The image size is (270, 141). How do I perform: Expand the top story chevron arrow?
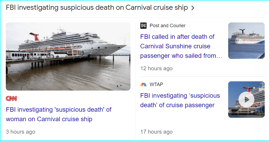coord(193,8)
